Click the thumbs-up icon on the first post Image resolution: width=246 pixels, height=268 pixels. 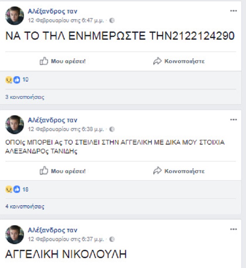(x=44, y=61)
